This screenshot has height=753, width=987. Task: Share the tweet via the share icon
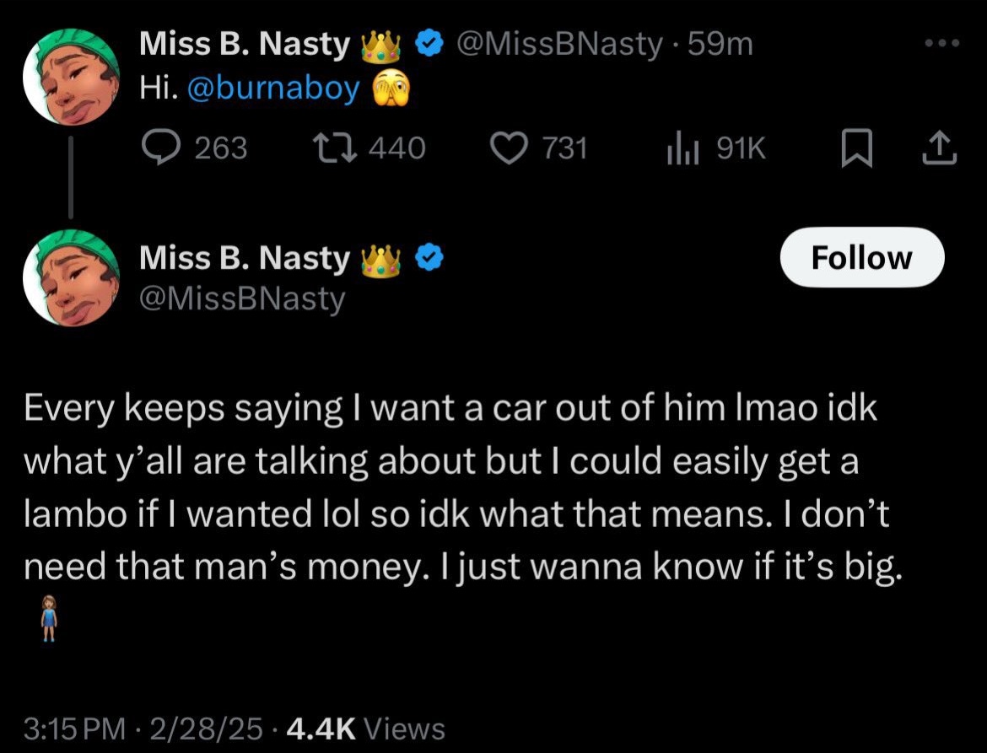(938, 148)
